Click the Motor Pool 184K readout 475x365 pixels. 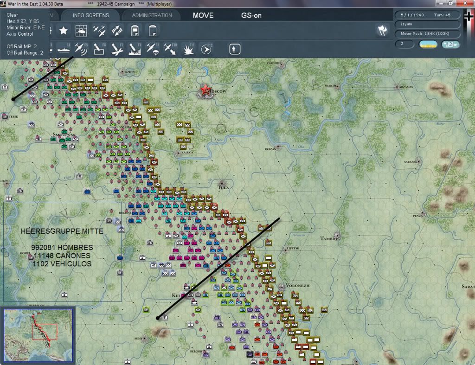coord(427,33)
